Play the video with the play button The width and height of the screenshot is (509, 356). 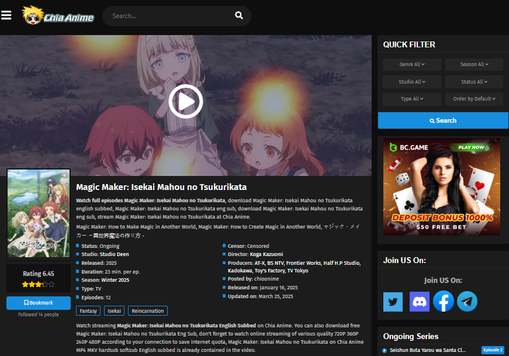[186, 101]
